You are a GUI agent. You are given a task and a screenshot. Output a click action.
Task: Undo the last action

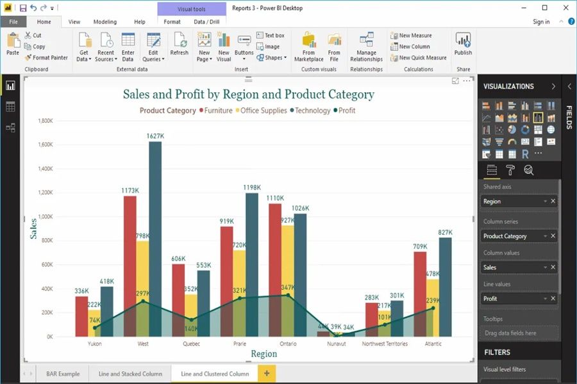coord(33,8)
